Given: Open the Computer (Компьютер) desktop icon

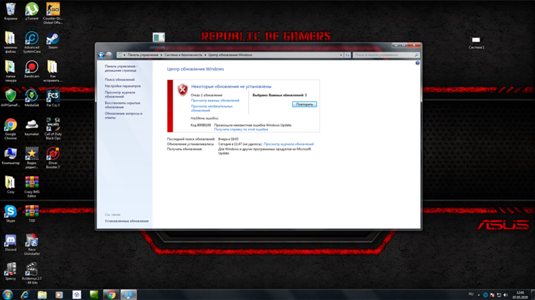Looking at the screenshot, I should click(11, 156).
